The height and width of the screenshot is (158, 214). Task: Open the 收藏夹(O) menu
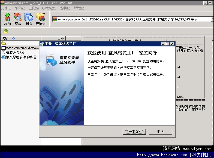click(x=49, y=8)
